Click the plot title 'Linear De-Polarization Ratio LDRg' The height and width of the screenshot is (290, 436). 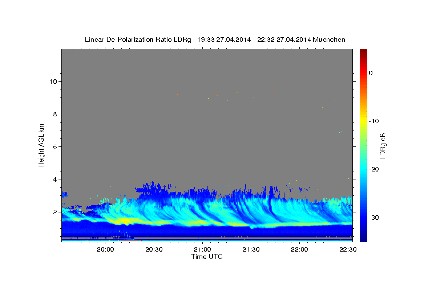click(x=138, y=40)
